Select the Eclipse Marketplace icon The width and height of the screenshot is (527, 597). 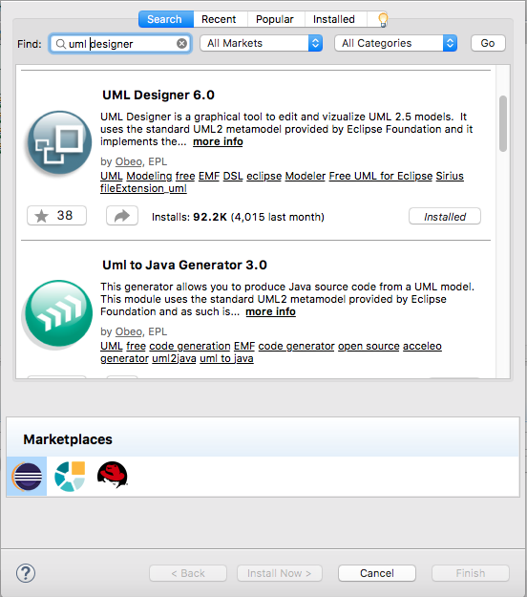click(27, 477)
